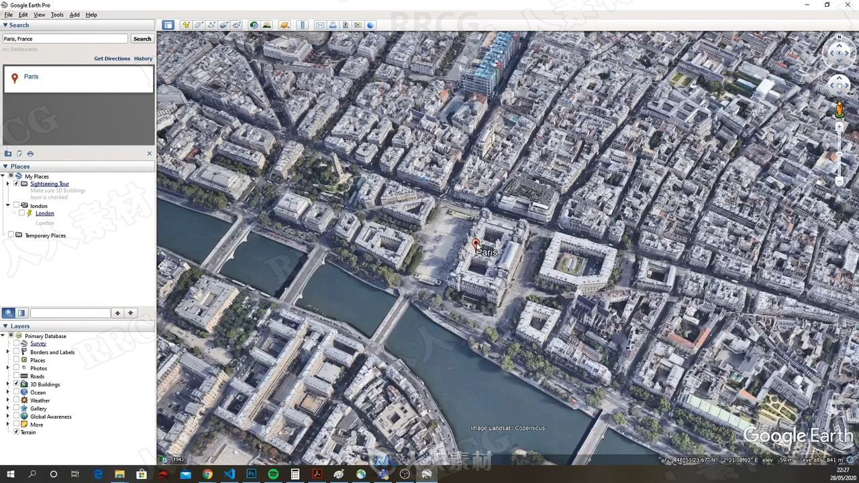859x483 pixels.
Task: Open the search History link
Action: (x=143, y=58)
